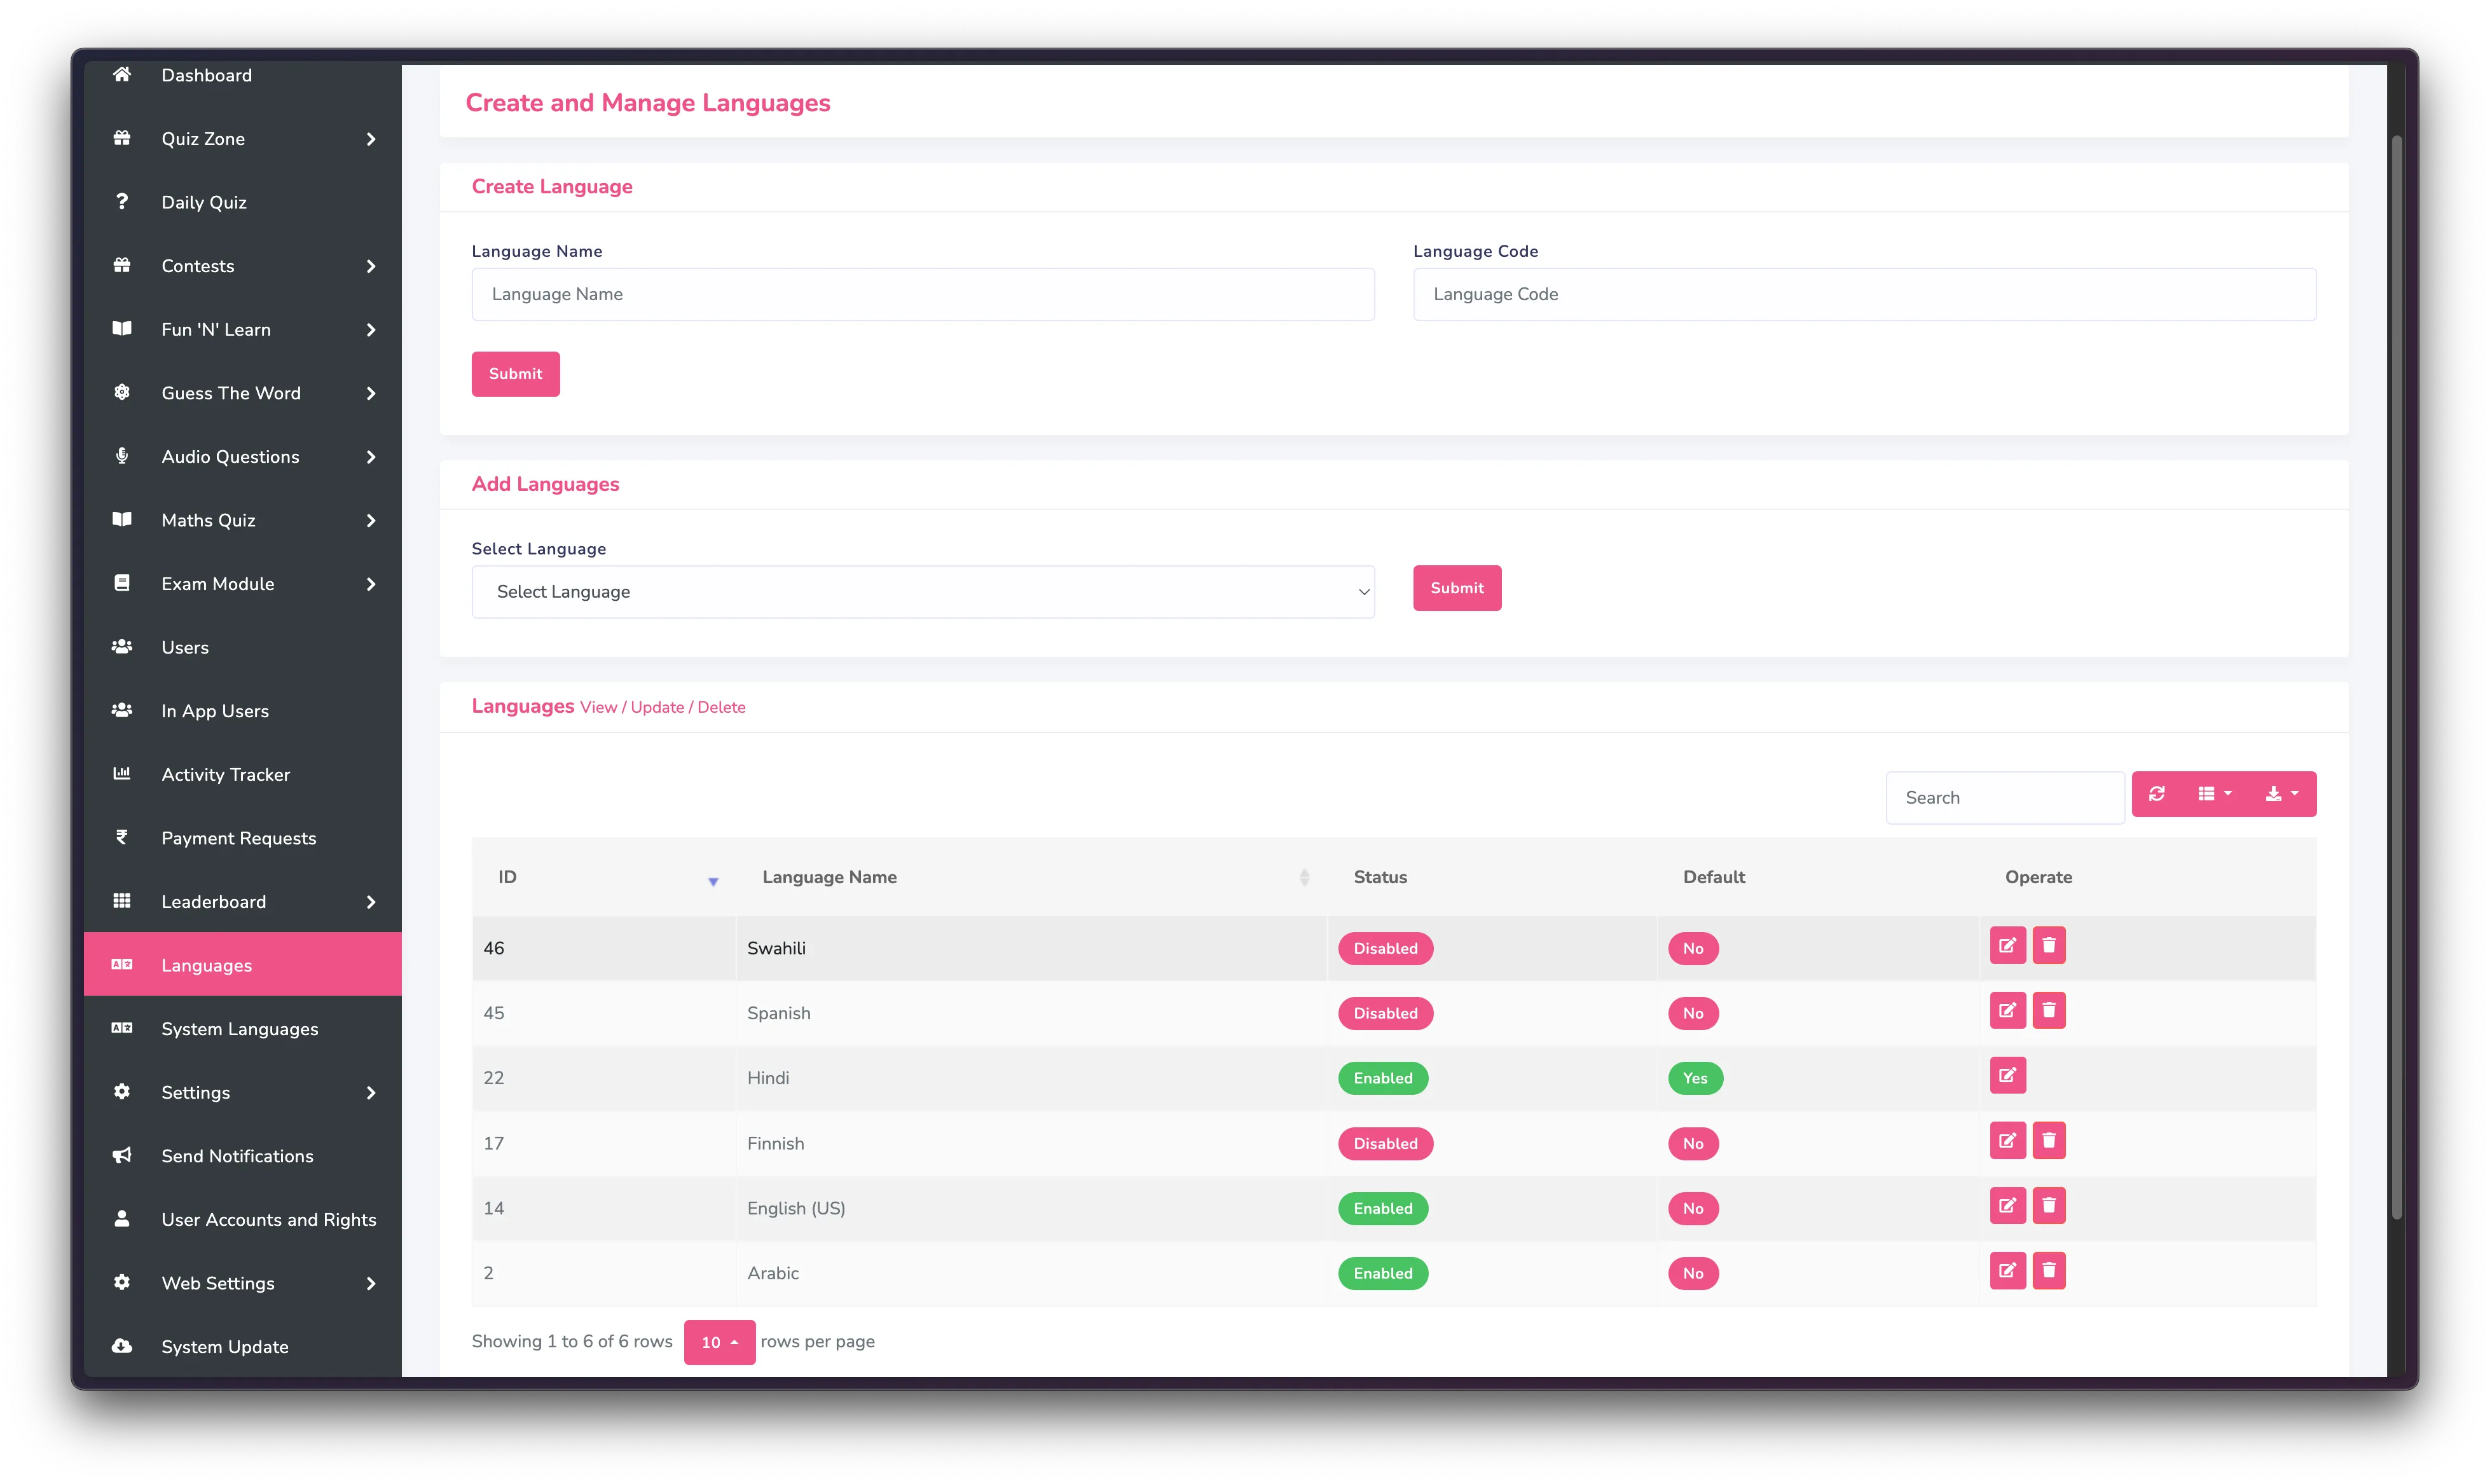Toggle the Enabled status badge for Arabic

click(1383, 1273)
